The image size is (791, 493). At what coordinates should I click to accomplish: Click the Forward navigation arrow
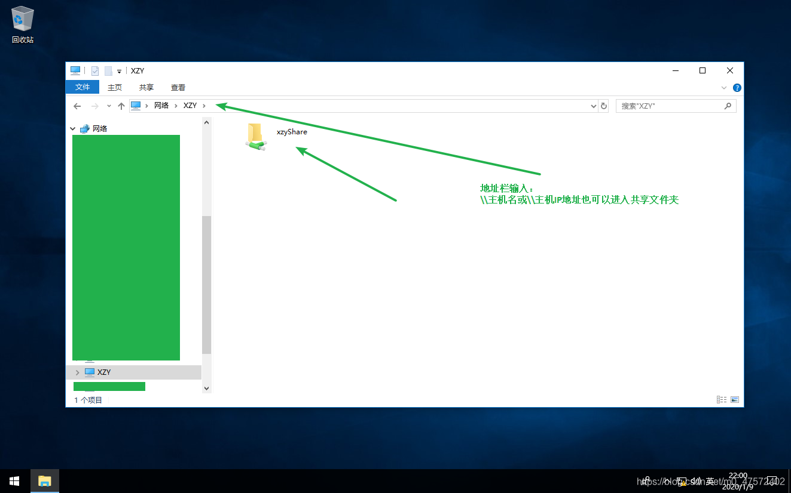pos(94,106)
